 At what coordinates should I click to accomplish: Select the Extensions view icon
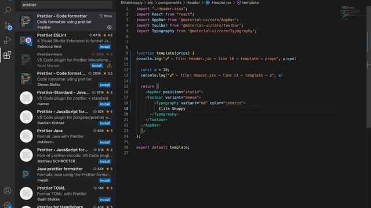8,55
